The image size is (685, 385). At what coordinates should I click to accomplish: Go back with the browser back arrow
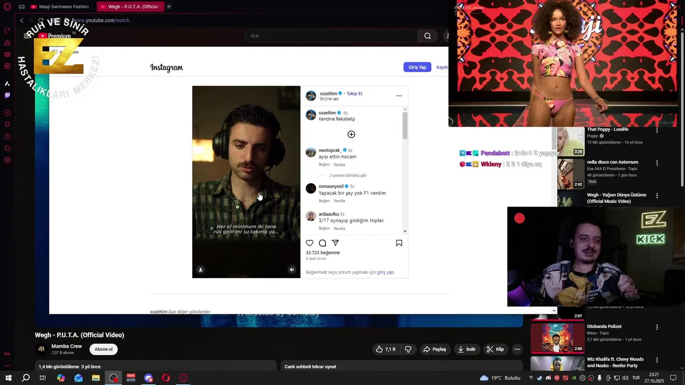pos(21,20)
